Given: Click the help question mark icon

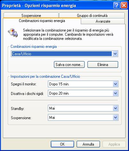Looking at the screenshot, I should 117,5.
